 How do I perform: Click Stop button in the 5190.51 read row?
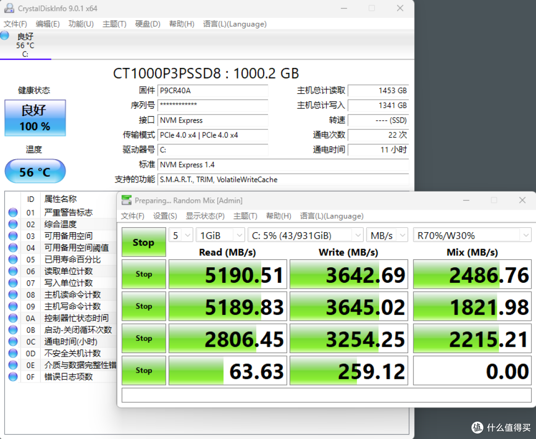(x=144, y=274)
